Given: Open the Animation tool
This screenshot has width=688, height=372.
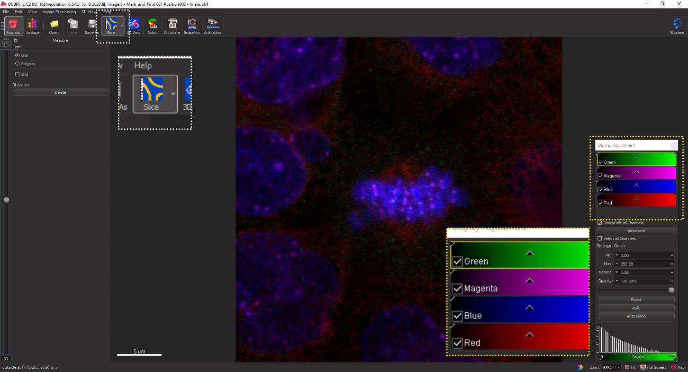Looking at the screenshot, I should tap(213, 26).
